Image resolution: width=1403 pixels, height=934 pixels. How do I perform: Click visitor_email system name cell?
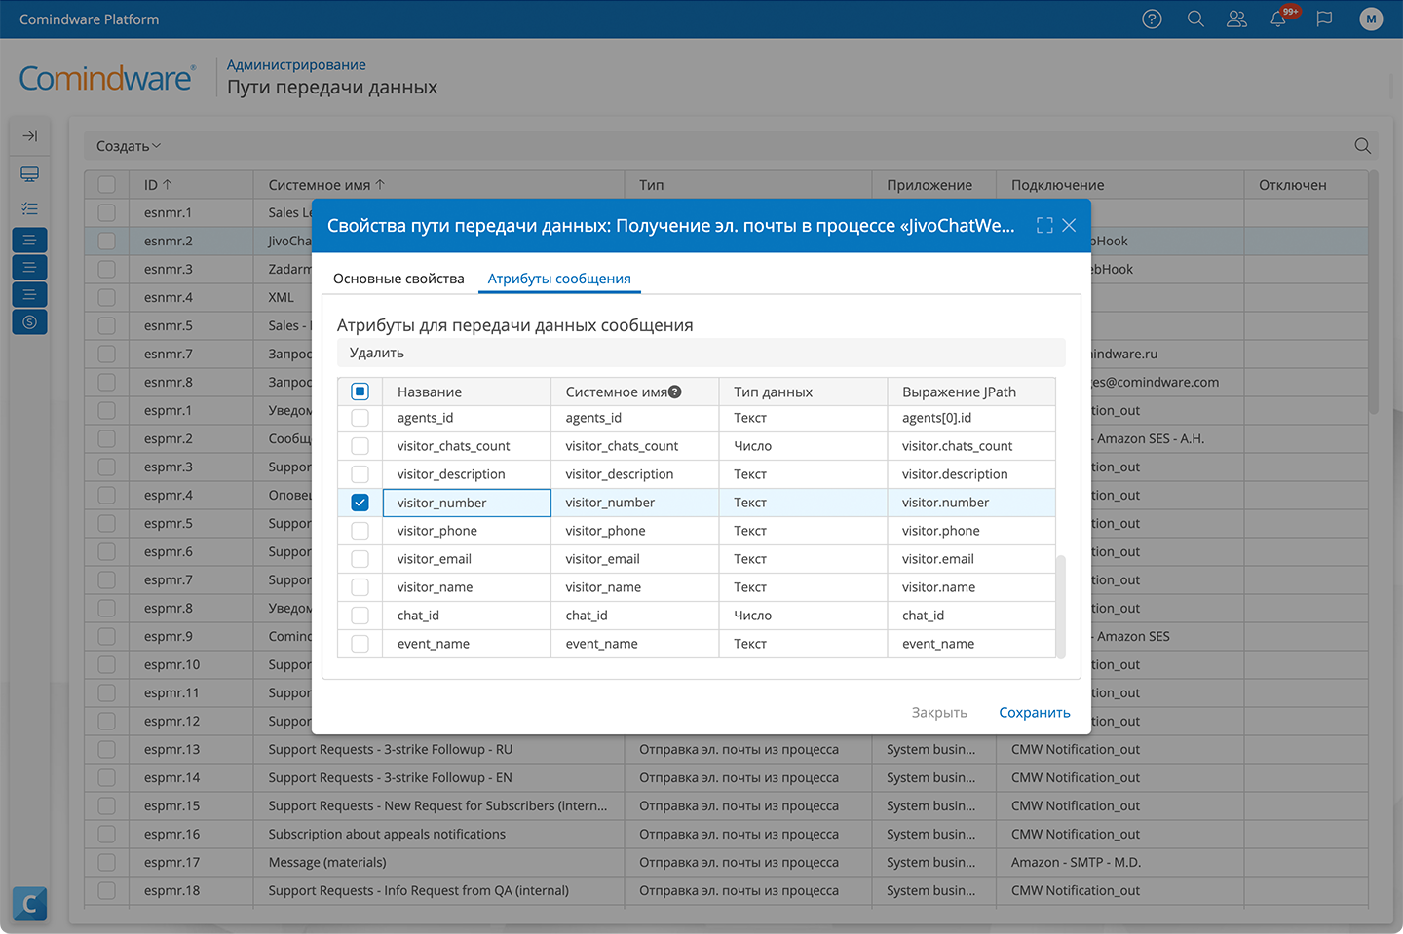pos(634,559)
